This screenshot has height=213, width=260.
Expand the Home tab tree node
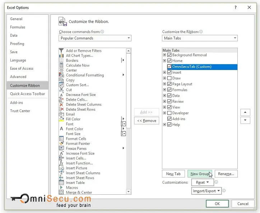coord(164,61)
